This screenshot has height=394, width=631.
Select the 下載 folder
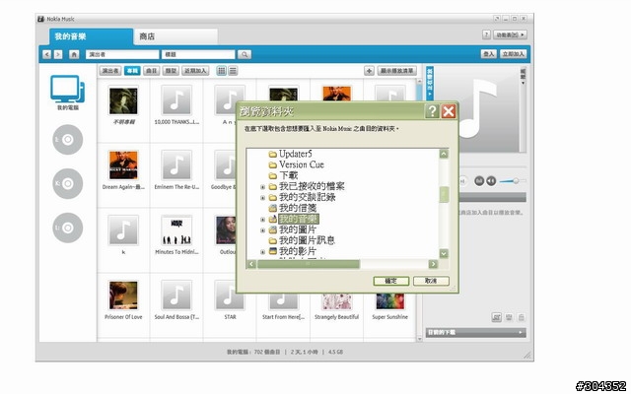pyautogui.click(x=283, y=175)
